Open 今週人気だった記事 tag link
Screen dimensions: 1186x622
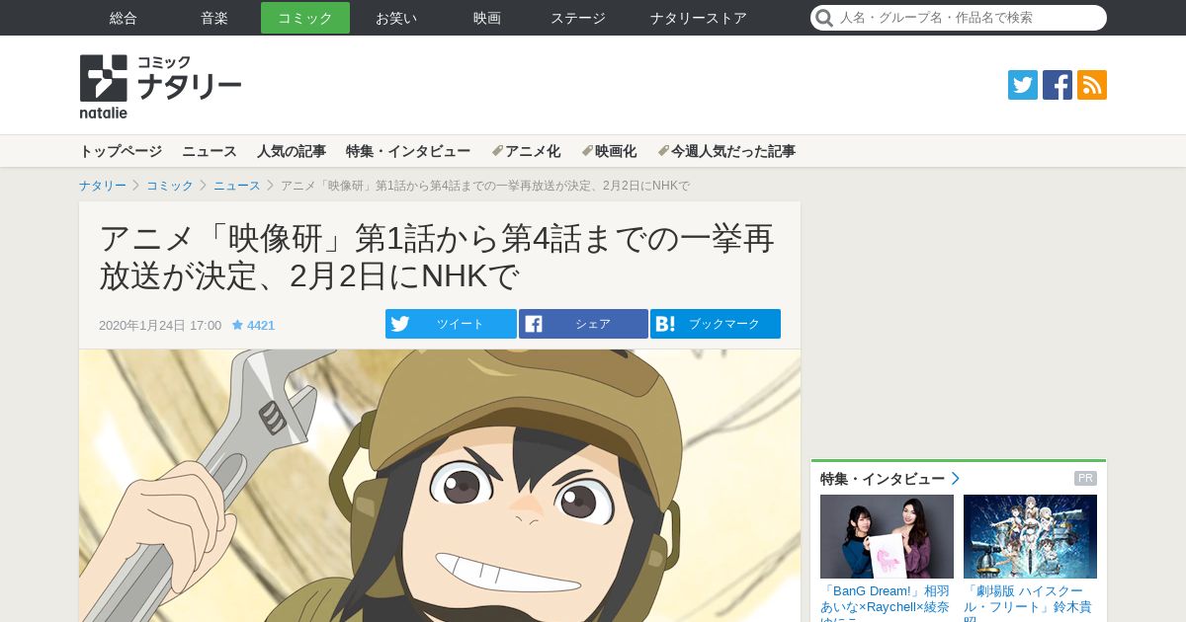pyautogui.click(x=726, y=151)
